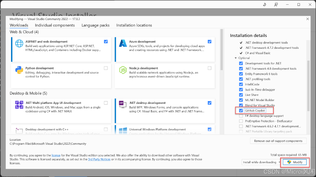Uncheck the IntelliCode component
Viewport: 316px width, 177px height.
point(241,84)
